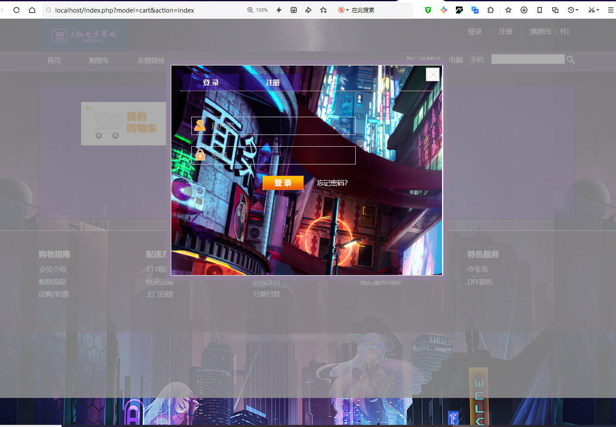The image size is (616, 427).
Task: Click the site search text box
Action: pyautogui.click(x=528, y=59)
